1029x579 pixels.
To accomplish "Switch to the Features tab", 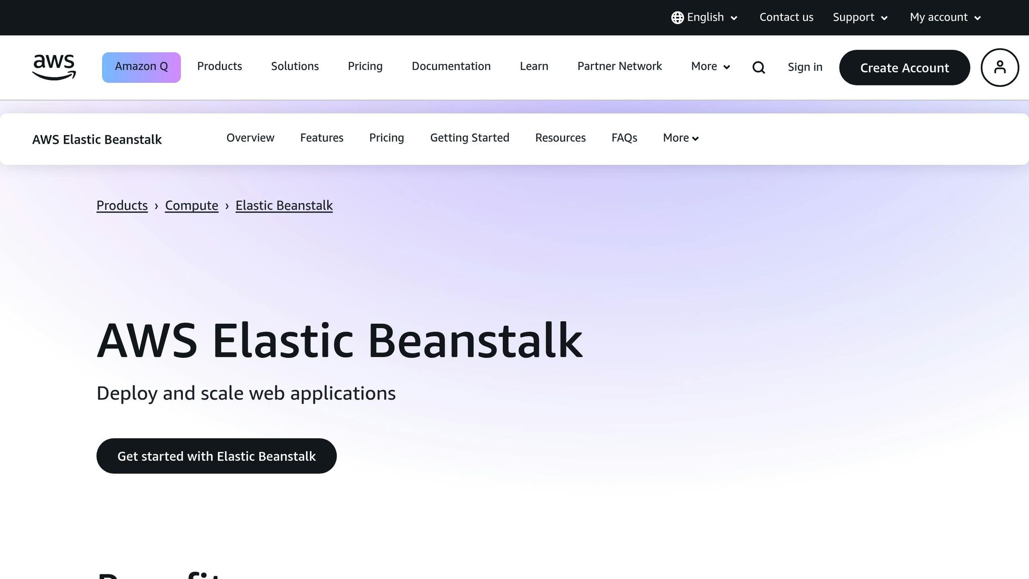I will (322, 138).
